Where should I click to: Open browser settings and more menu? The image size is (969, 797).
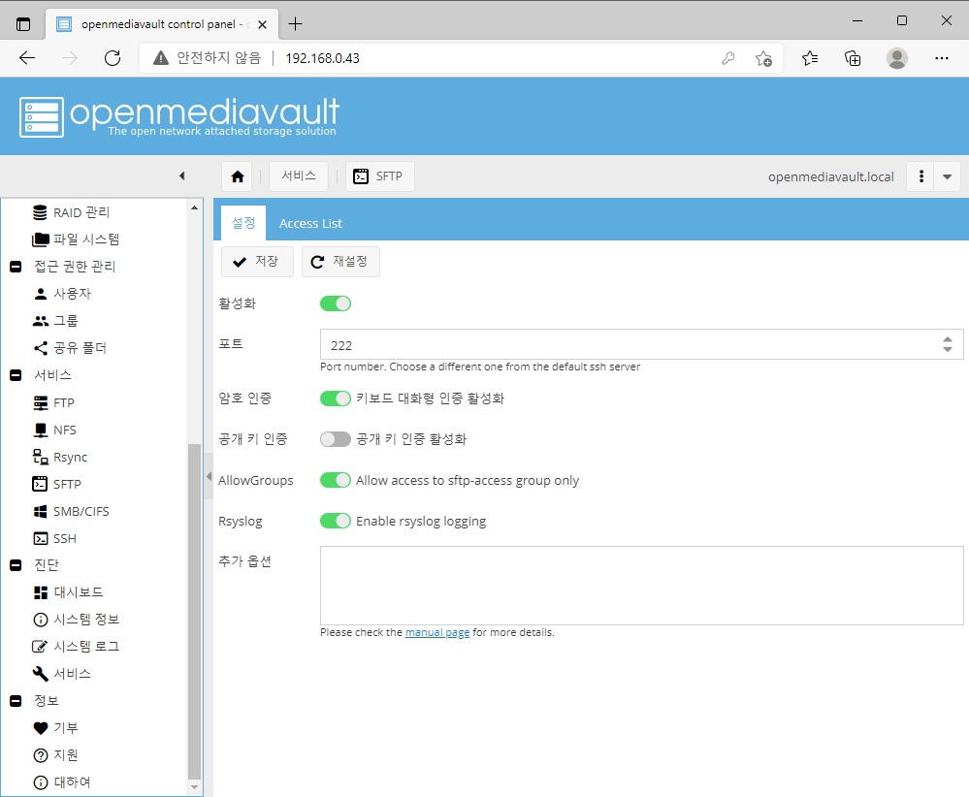point(941,58)
